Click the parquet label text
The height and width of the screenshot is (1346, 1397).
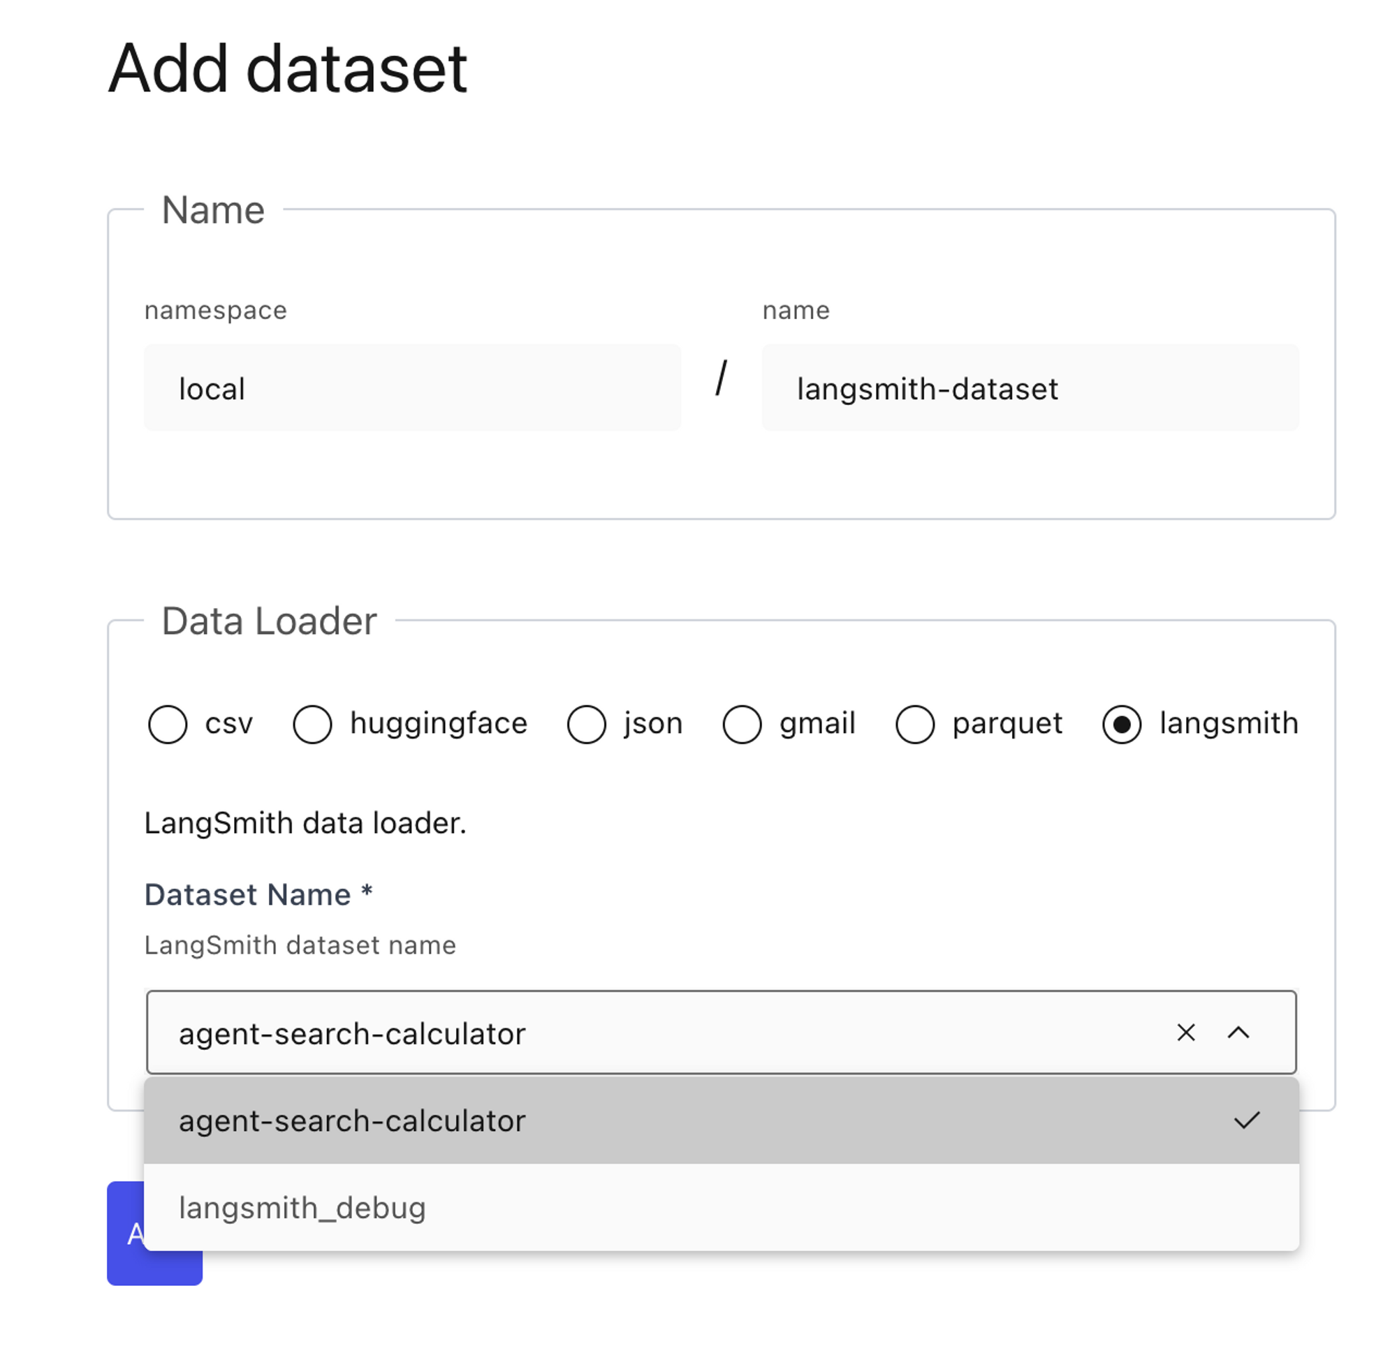point(1007,723)
